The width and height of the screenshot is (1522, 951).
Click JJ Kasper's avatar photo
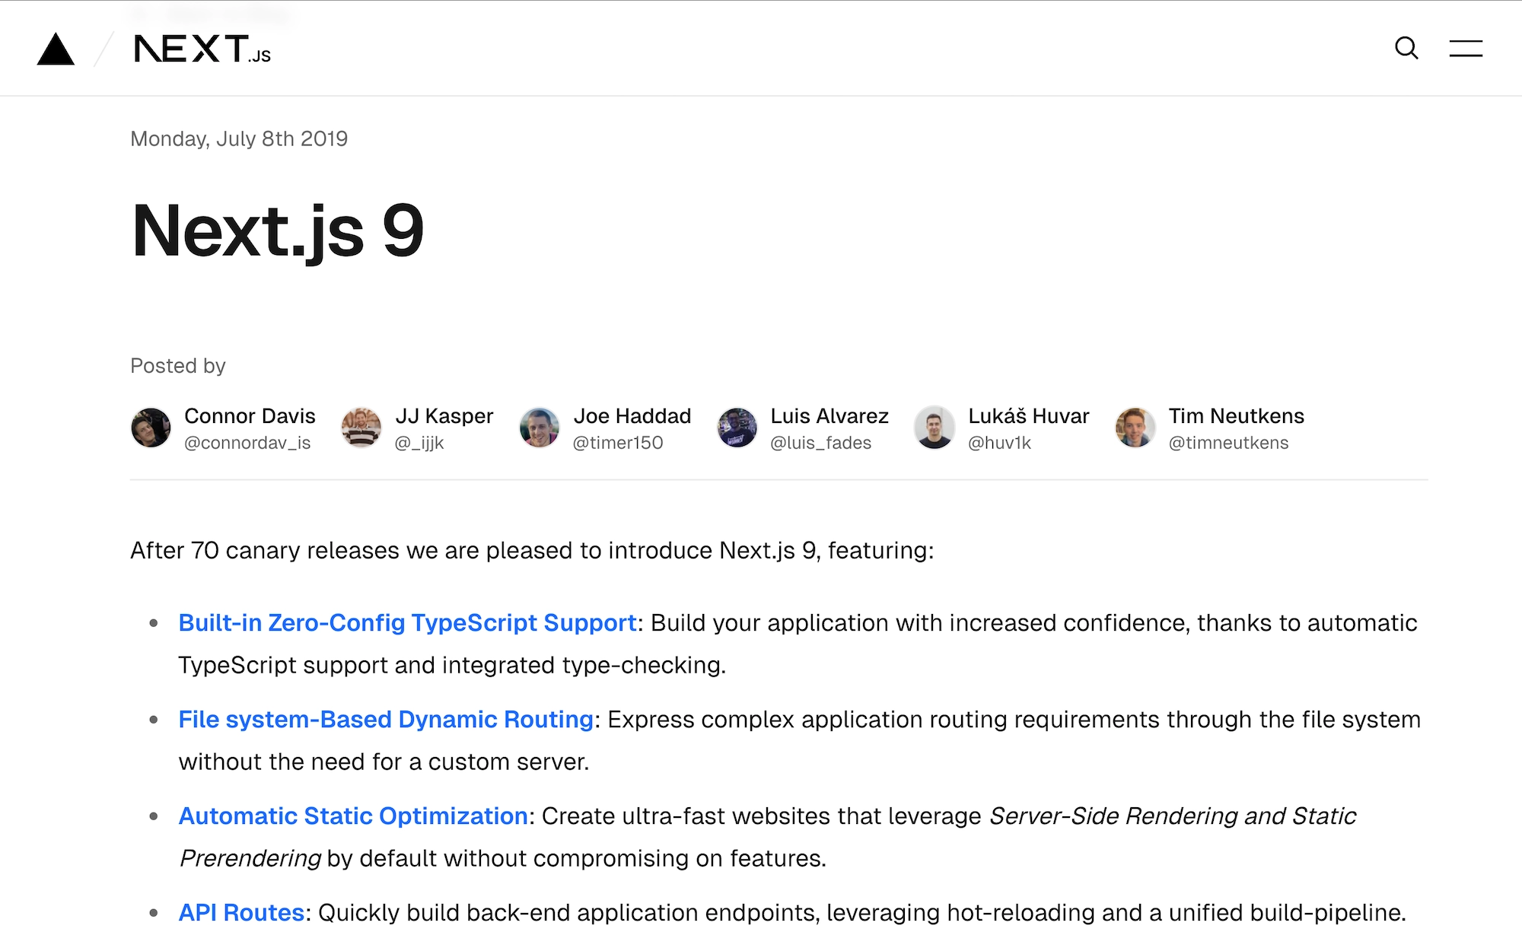[x=361, y=428]
